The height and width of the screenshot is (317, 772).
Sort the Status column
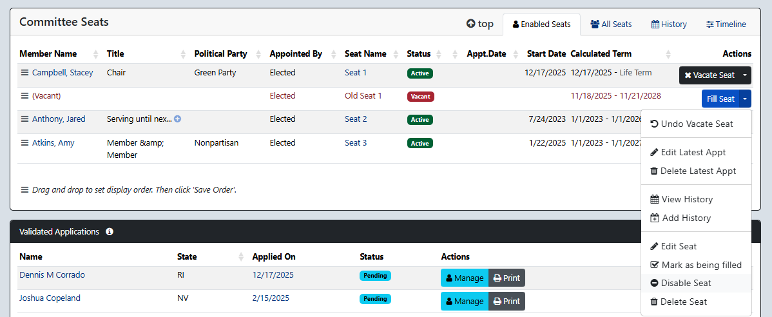point(438,54)
